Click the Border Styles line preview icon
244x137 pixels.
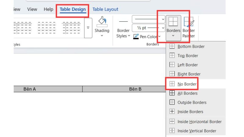coord(124,21)
